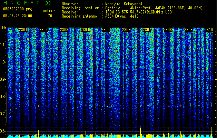Image resolution: width=217 pixels, height=138 pixels.
Task: Click the HROFFT 1.0.0 title text
Action: tap(27, 3)
